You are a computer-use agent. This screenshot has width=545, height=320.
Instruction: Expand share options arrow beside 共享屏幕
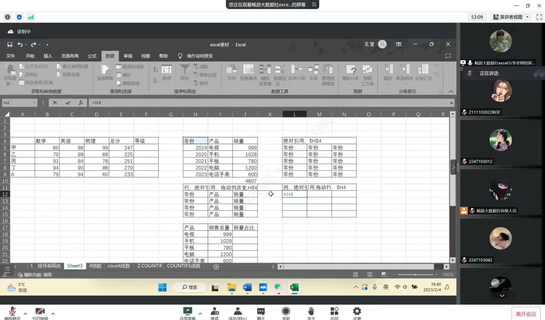point(200,313)
